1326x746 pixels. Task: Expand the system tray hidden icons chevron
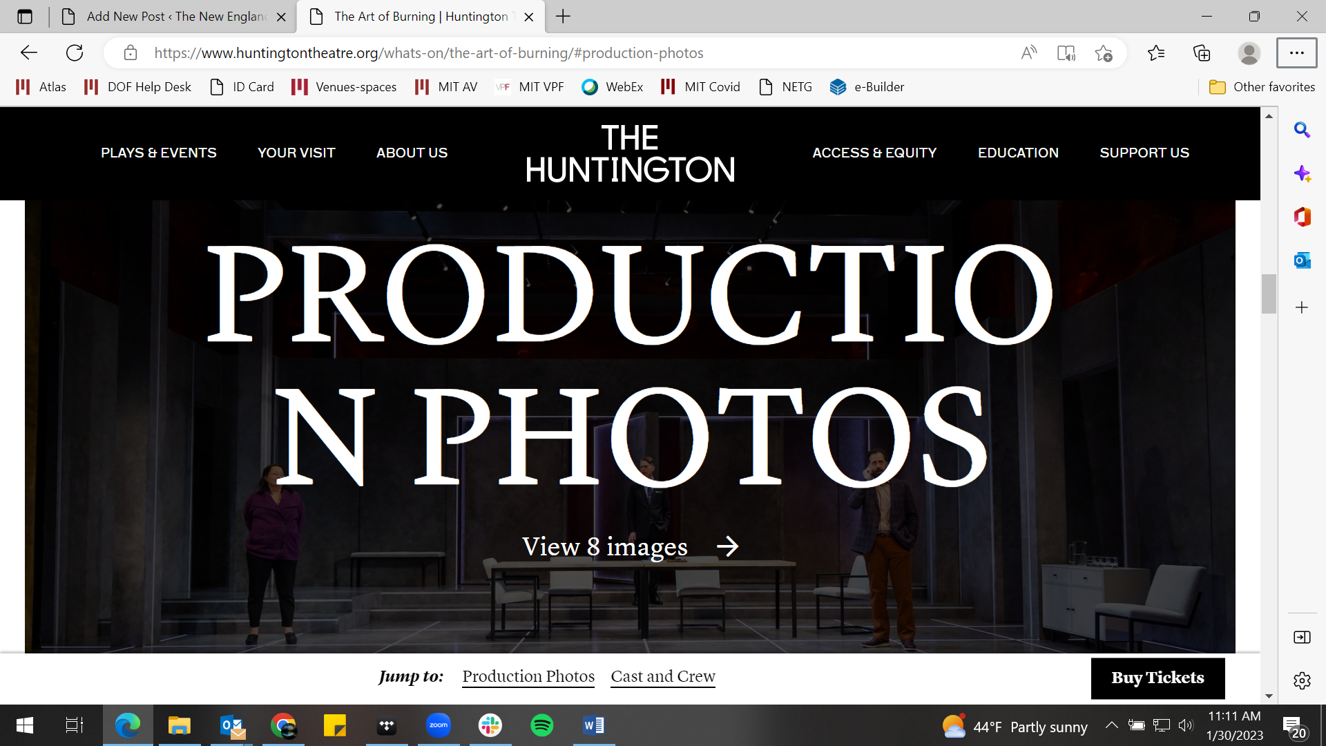pyautogui.click(x=1111, y=725)
